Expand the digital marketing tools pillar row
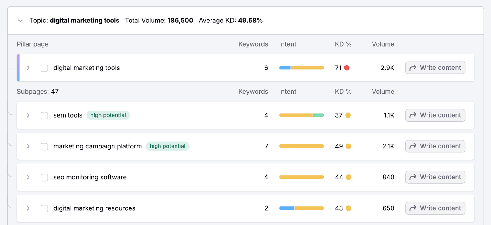The width and height of the screenshot is (491, 225). [x=28, y=68]
